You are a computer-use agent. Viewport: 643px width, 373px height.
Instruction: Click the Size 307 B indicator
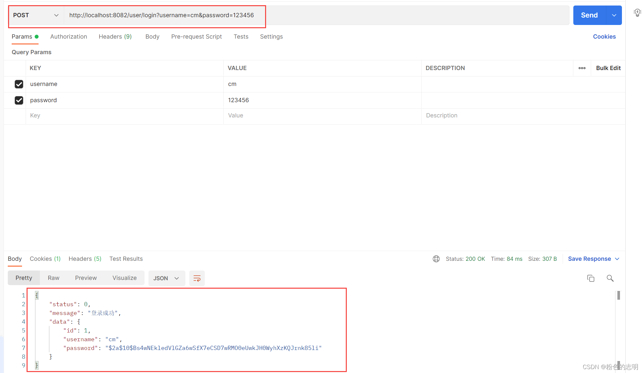point(543,259)
